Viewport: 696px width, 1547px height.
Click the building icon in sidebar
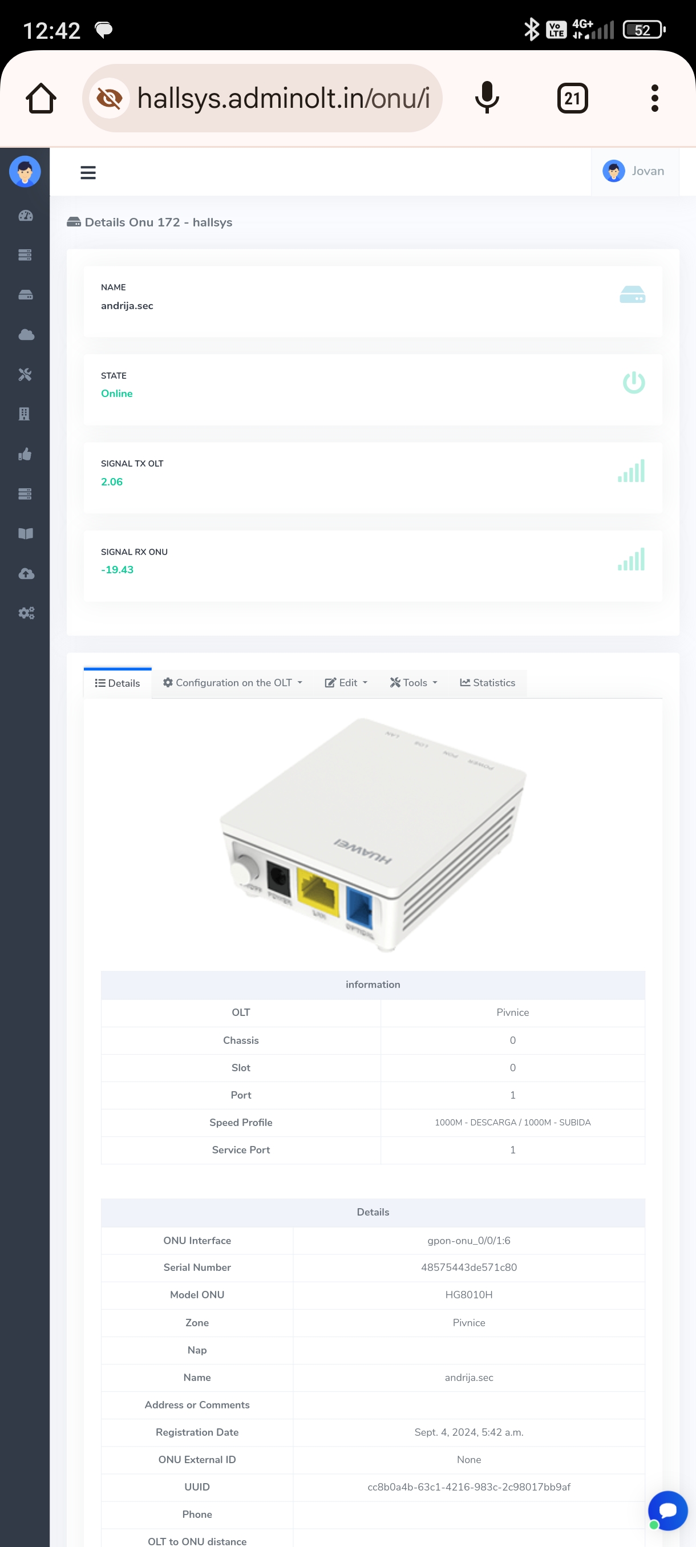25,414
